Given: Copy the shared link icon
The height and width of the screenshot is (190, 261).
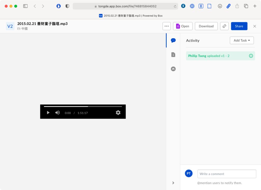Looking at the screenshot, I should pyautogui.click(x=224, y=26).
